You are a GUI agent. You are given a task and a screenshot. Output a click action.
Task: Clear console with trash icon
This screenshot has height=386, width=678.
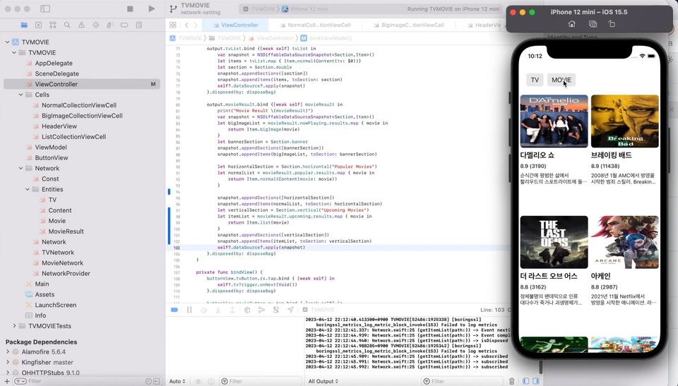click(512, 381)
